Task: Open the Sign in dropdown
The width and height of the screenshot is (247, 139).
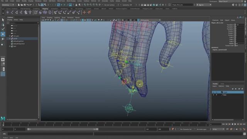Action: pos(204,5)
